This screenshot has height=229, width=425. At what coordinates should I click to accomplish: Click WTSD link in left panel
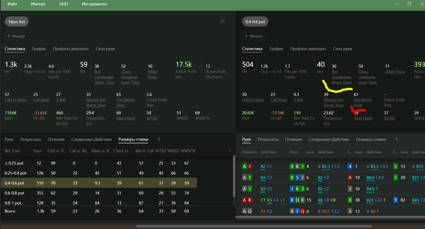click(152, 118)
